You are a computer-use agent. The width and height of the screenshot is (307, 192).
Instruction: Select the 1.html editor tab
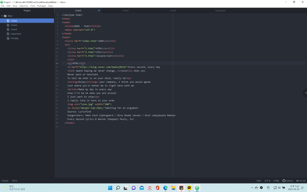click(78, 11)
